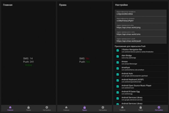Tap the purple lock icon on the Права screen
Viewport: 169px width, 113px height.
pos(84,107)
